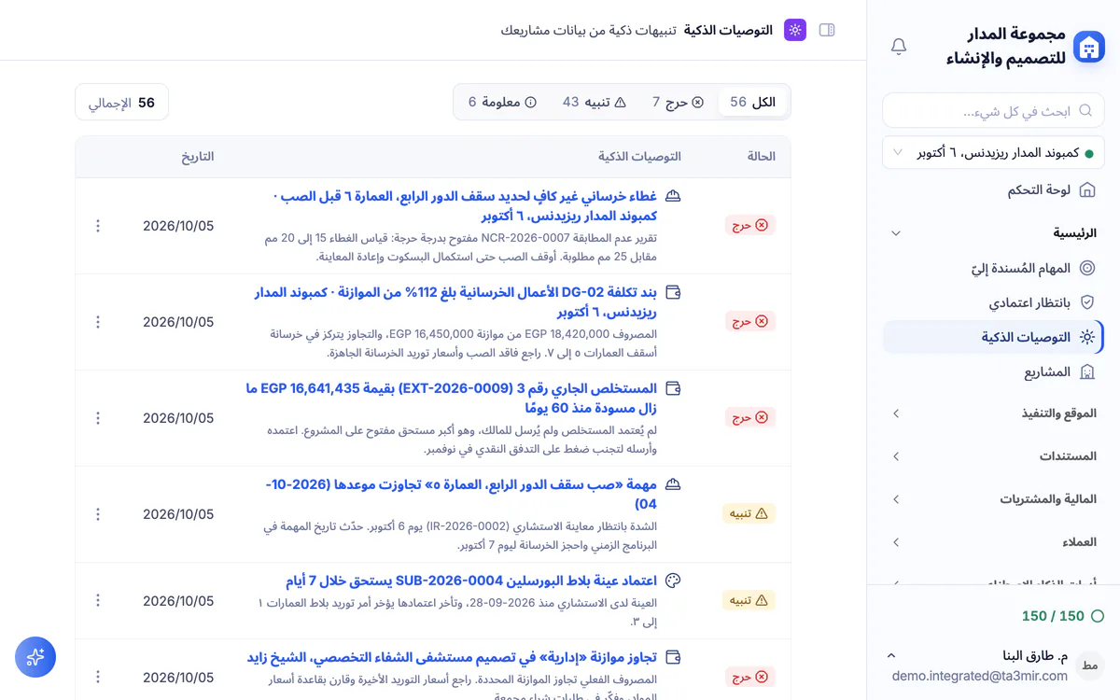1120x700 pixels.
Task: Click the company logo icon
Action: tap(1088, 47)
